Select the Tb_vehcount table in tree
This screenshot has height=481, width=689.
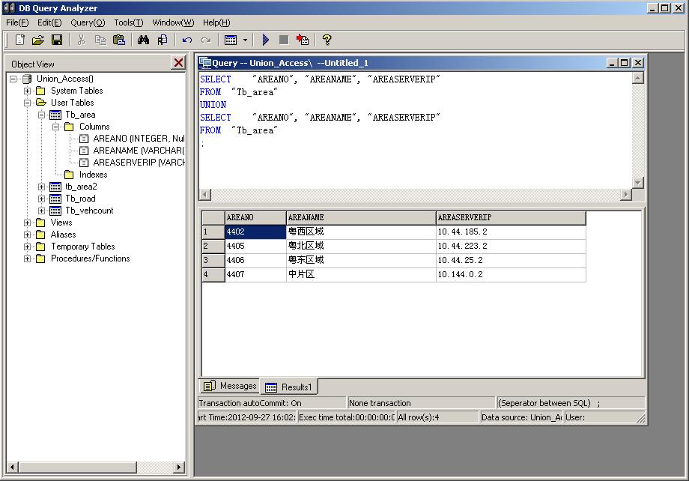(89, 211)
